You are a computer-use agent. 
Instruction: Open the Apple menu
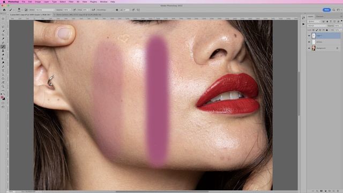click(4, 2)
